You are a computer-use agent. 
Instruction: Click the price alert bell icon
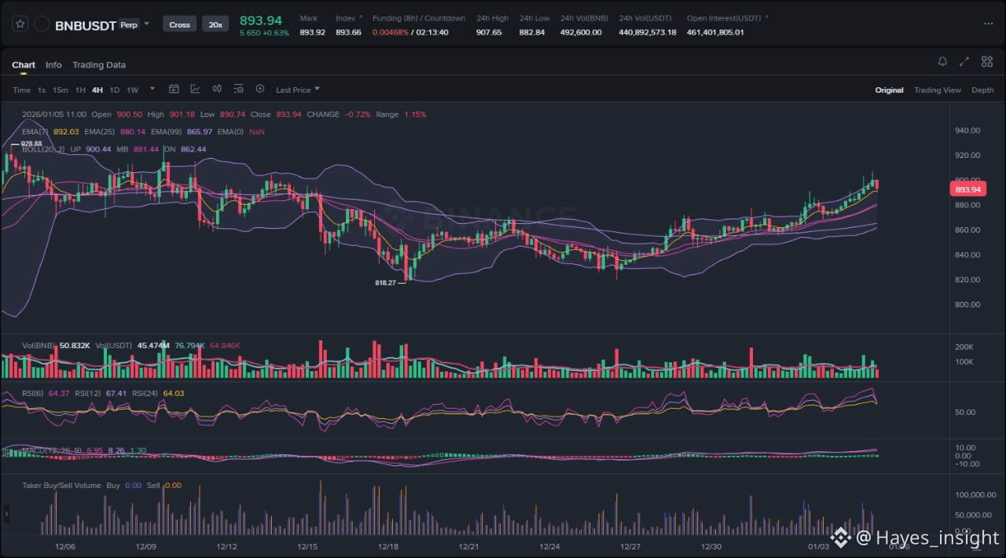point(942,62)
